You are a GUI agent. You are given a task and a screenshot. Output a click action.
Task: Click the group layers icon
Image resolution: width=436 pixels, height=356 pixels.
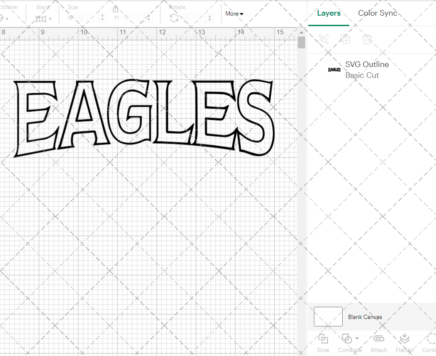[x=324, y=40]
